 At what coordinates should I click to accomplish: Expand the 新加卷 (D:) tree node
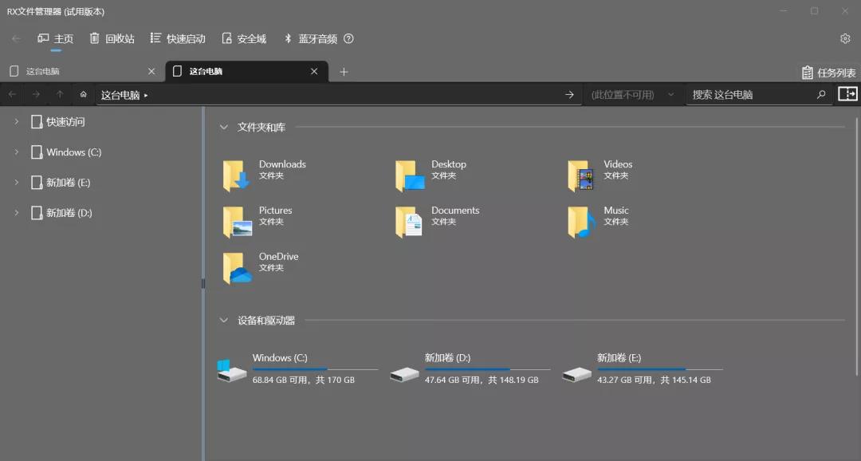17,212
